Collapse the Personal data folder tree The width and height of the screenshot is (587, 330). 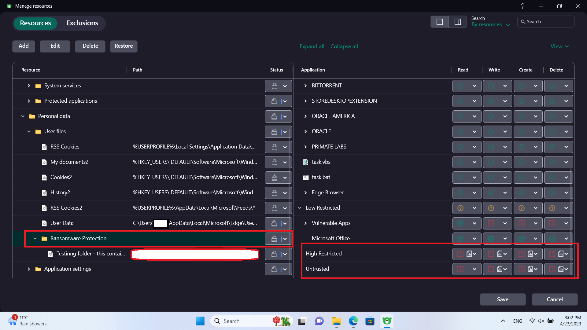[23, 116]
